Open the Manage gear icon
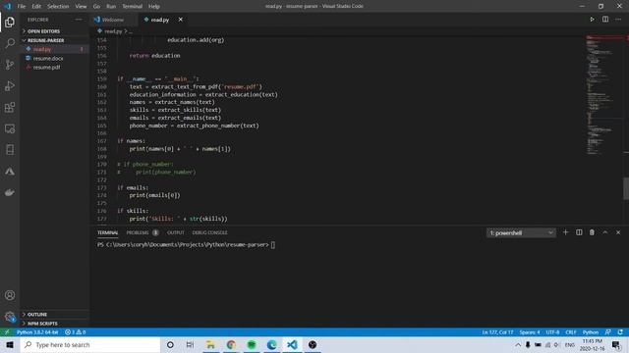 coord(10,317)
